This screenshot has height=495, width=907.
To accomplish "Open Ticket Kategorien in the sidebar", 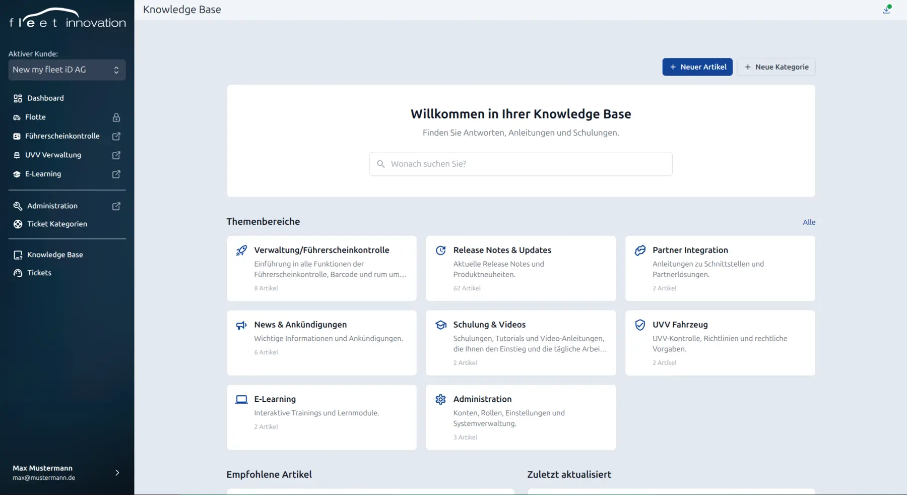I will coord(57,224).
